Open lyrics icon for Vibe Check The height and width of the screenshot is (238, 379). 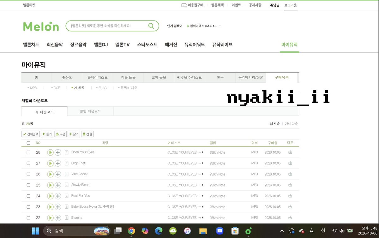click(66, 174)
